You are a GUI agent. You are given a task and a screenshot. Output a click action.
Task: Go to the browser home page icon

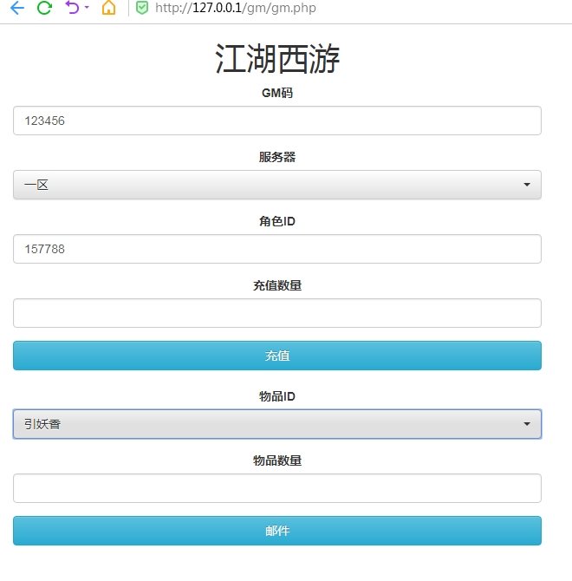(108, 9)
